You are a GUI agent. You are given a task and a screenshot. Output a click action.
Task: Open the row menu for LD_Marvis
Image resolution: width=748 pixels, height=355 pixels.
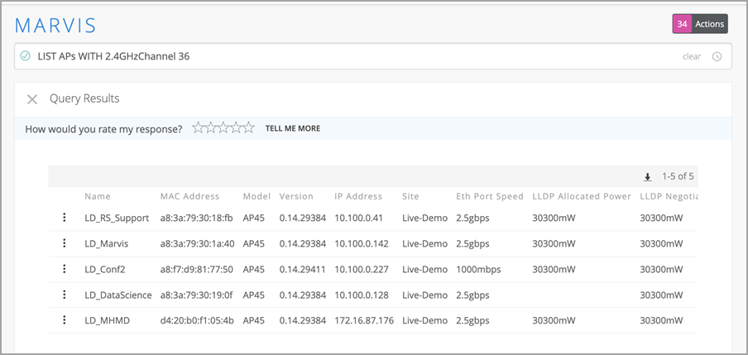click(x=64, y=243)
